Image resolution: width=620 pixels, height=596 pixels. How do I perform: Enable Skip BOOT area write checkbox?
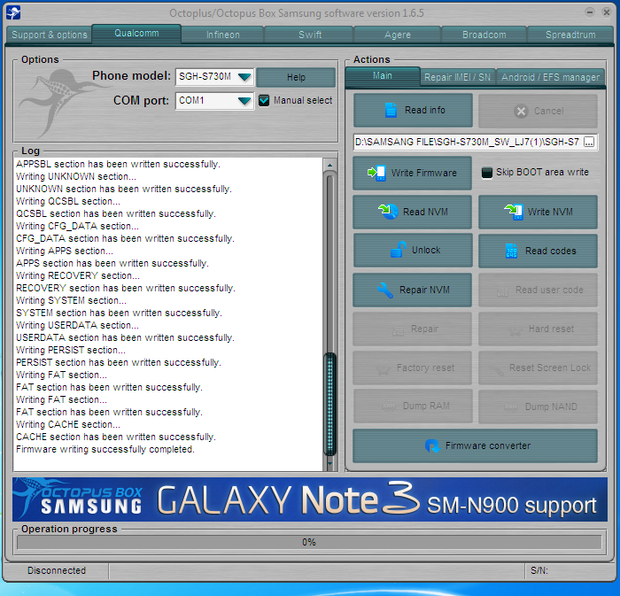coord(487,173)
